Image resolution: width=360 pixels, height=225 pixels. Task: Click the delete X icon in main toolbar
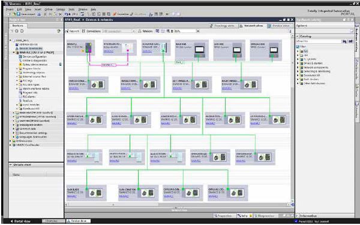61,14
